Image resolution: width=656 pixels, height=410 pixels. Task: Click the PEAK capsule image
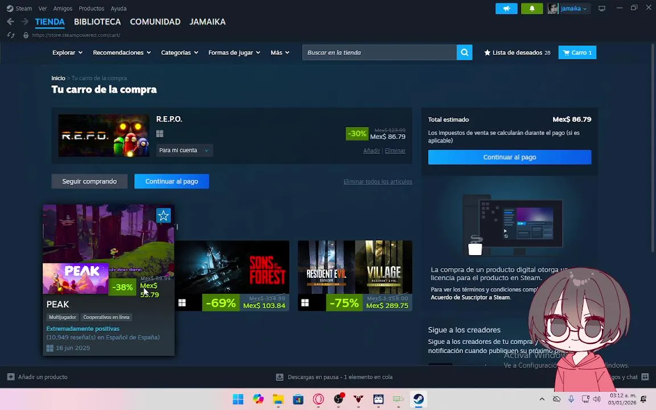[76, 278]
